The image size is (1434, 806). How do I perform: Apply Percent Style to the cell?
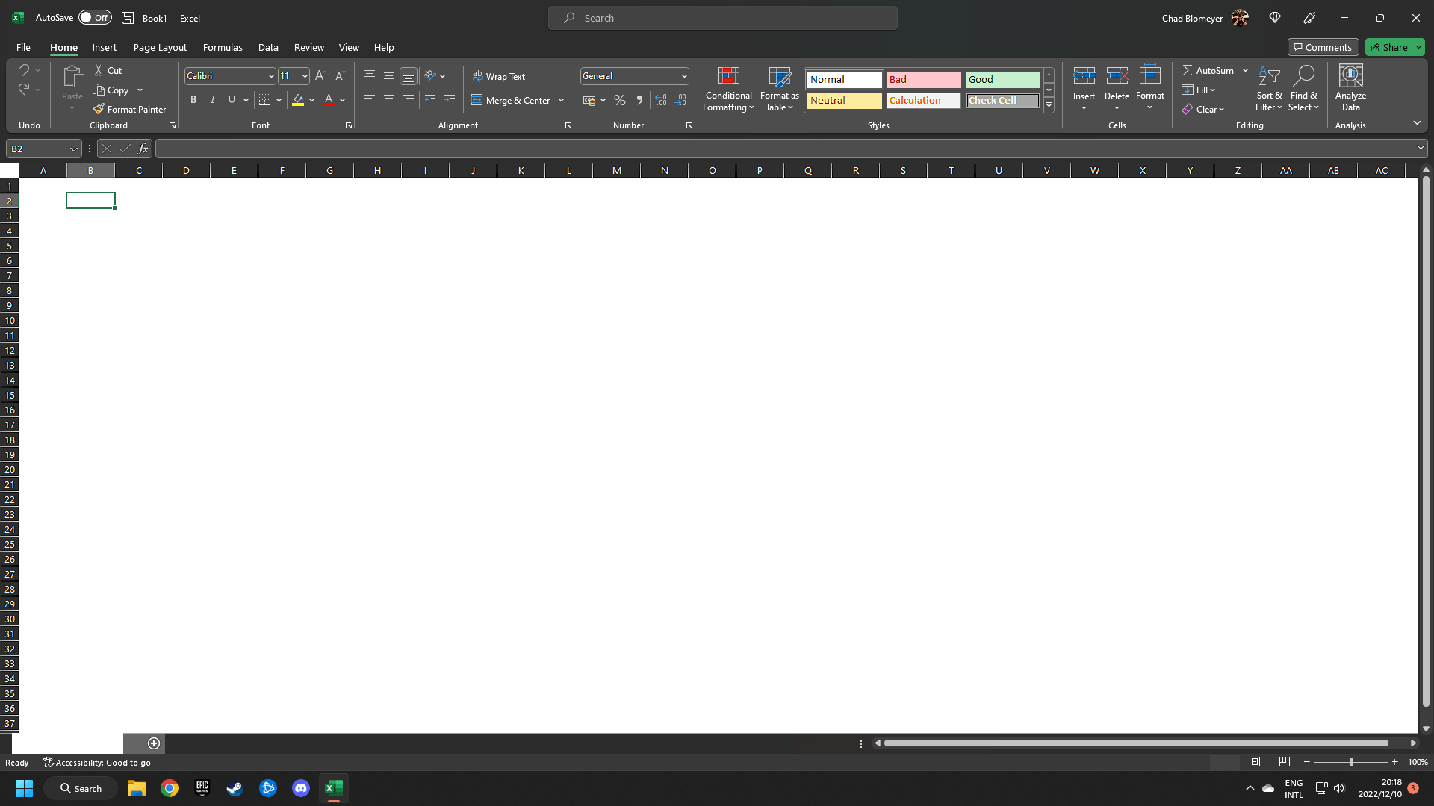tap(619, 99)
